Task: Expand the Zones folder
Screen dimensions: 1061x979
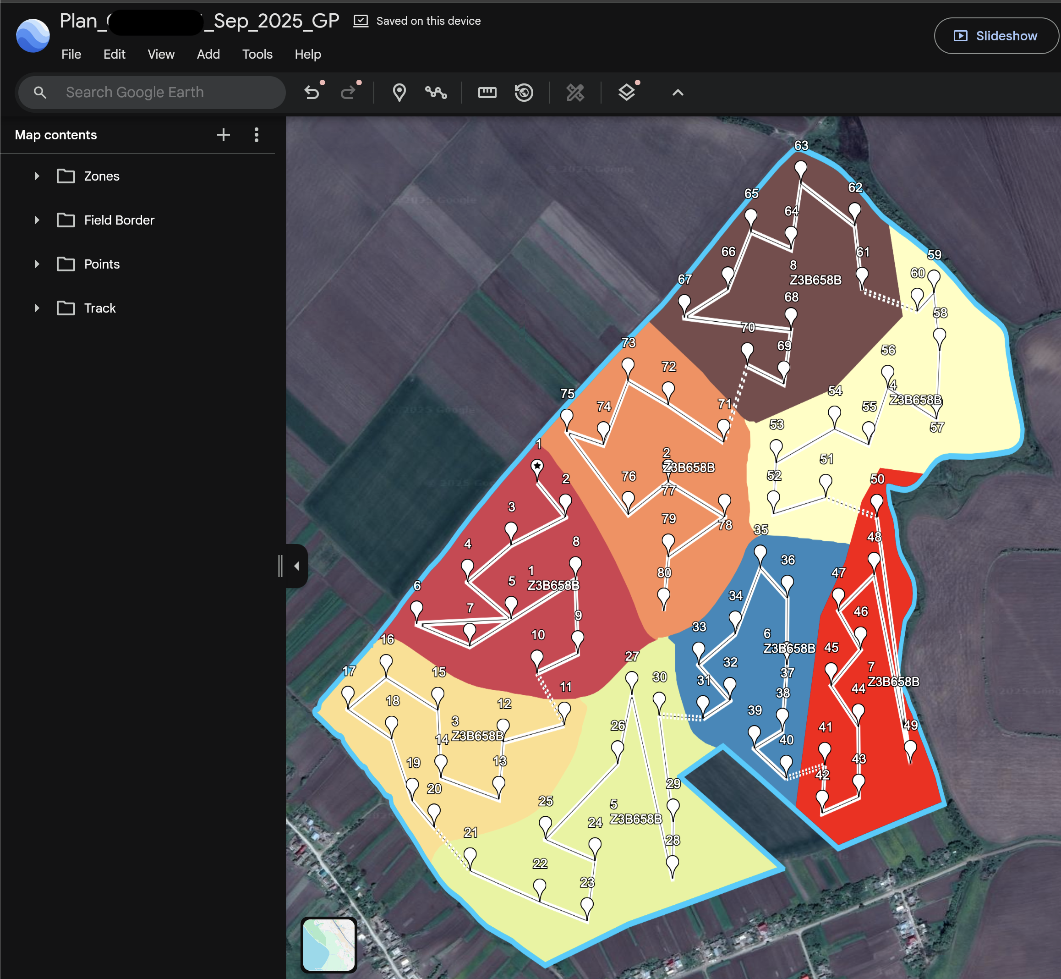Action: (x=37, y=176)
